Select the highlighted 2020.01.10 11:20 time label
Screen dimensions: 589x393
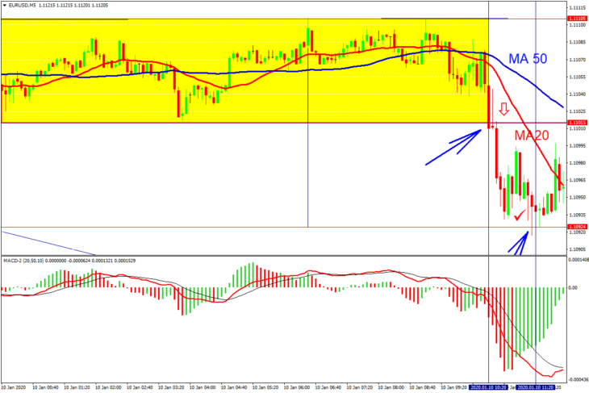535,387
